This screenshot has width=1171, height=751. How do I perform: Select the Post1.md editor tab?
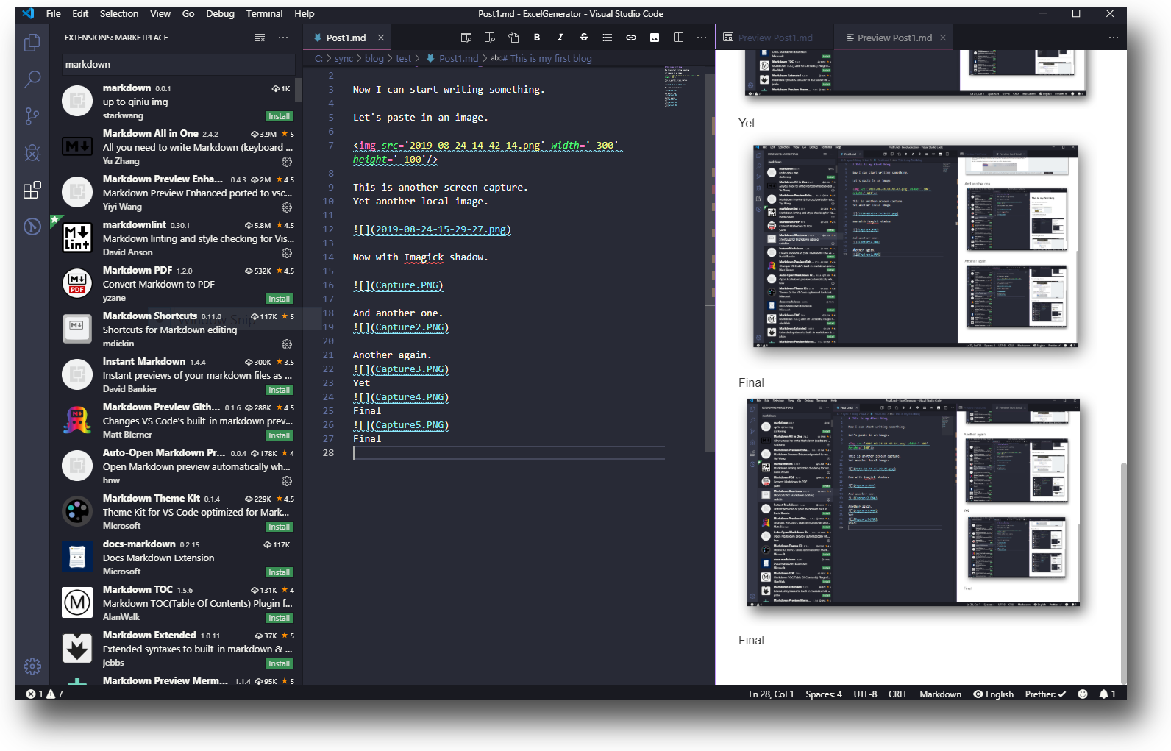click(x=346, y=38)
